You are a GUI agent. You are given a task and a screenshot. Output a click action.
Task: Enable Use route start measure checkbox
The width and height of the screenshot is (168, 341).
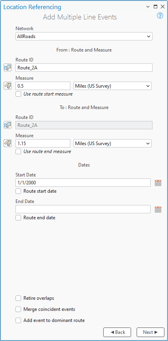click(x=18, y=94)
